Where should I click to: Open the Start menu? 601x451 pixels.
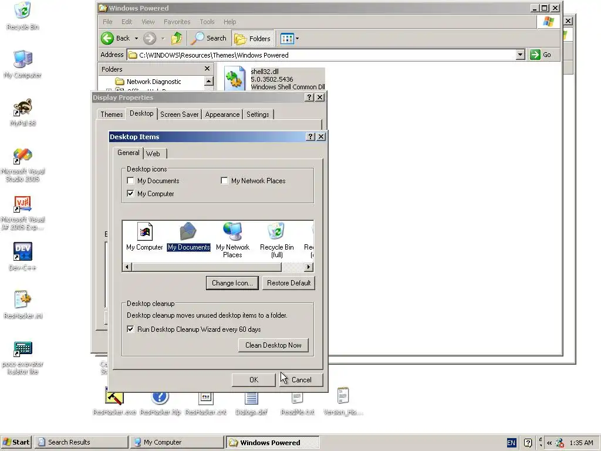(x=16, y=442)
